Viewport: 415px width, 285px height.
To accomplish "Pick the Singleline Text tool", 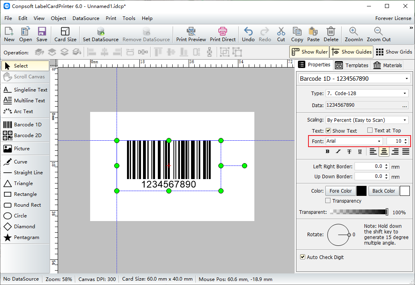I will [25, 90].
